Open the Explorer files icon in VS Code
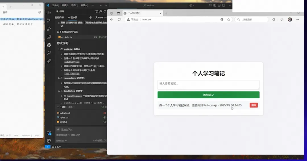The height and width of the screenshot is (161, 307). tap(49, 37)
